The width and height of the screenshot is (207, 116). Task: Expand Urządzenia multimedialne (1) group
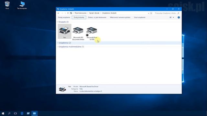tap(58, 47)
